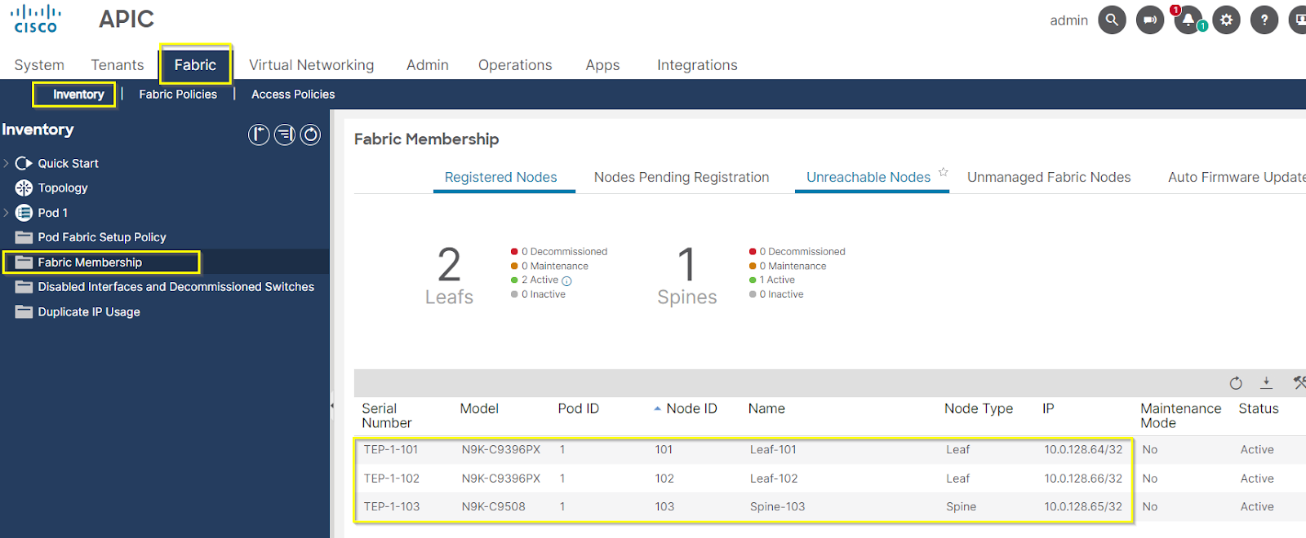Click star next to Unreachable Nodes
Viewport: 1306px width, 538px height.
point(944,172)
